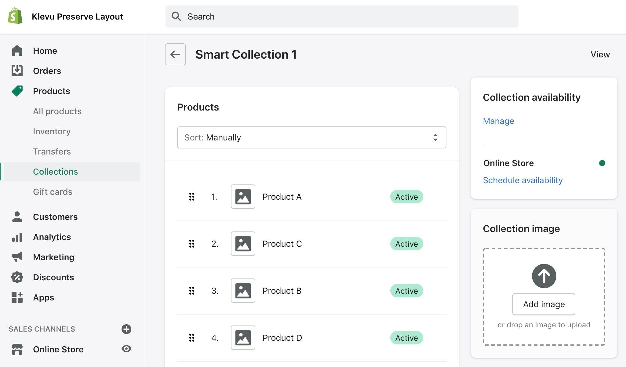The height and width of the screenshot is (367, 626).
Task: Click the back arrow button
Action: 175,54
